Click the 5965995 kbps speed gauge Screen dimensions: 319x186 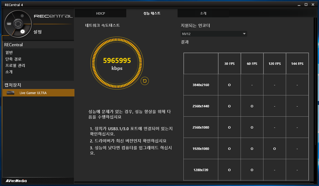pyautogui.click(x=117, y=63)
